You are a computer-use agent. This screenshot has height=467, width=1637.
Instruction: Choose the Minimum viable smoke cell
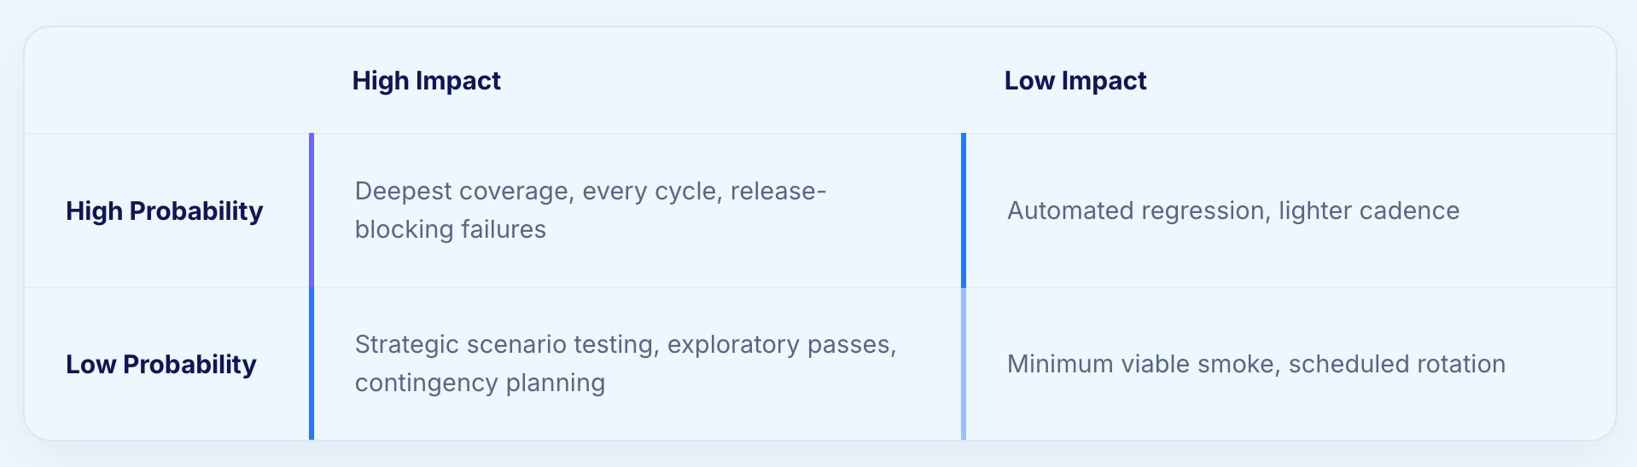(1289, 364)
